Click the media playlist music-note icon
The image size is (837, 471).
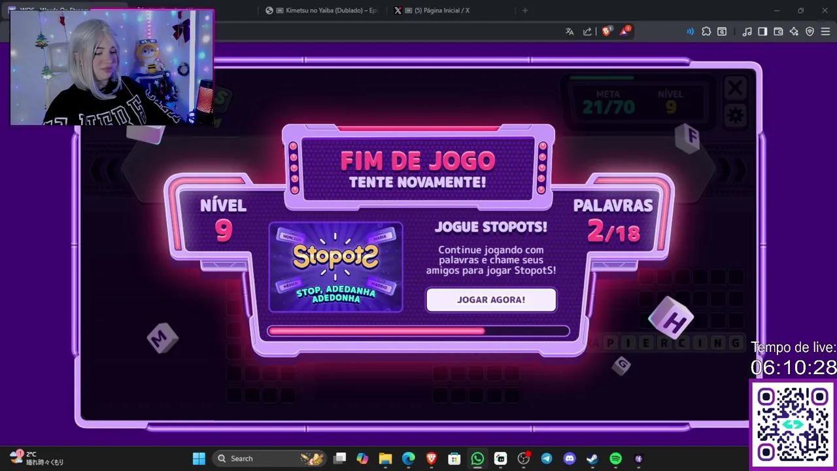coord(747,31)
